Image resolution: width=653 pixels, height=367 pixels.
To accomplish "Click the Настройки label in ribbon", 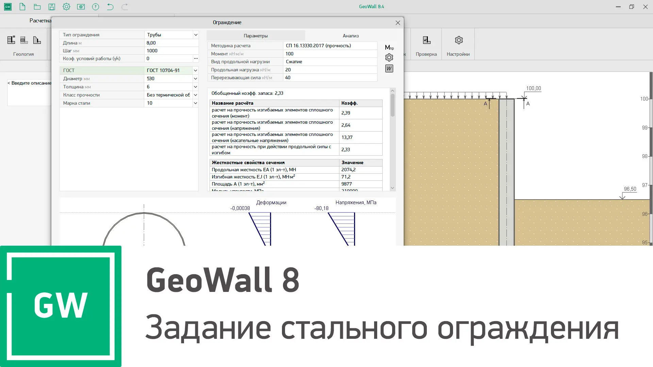I will click(x=458, y=54).
